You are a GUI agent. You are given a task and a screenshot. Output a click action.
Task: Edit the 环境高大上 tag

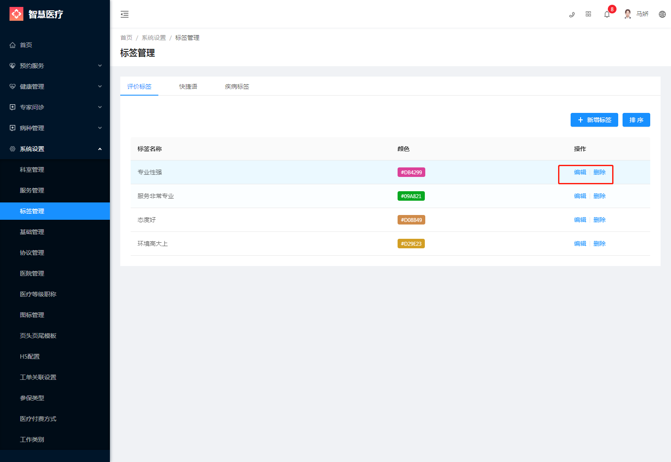click(x=580, y=244)
